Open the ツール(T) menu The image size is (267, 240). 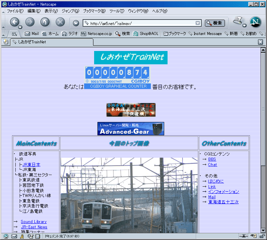[117, 11]
